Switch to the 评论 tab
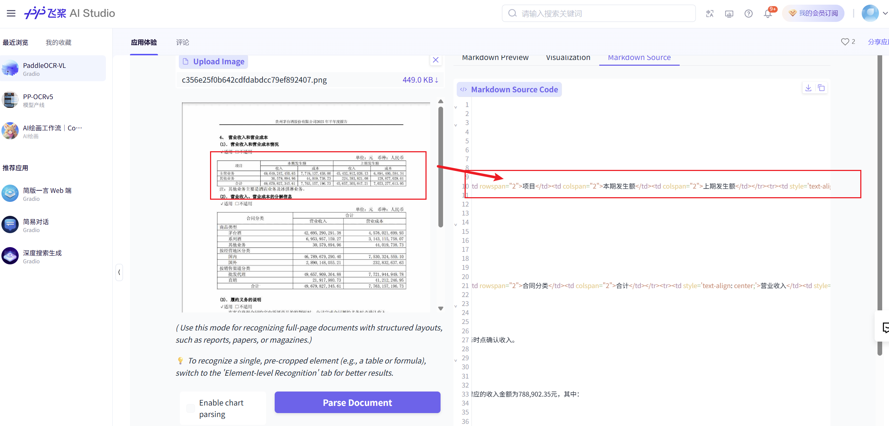This screenshot has height=426, width=889. 182,42
